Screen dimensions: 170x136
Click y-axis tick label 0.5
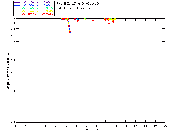[x=13, y=50]
